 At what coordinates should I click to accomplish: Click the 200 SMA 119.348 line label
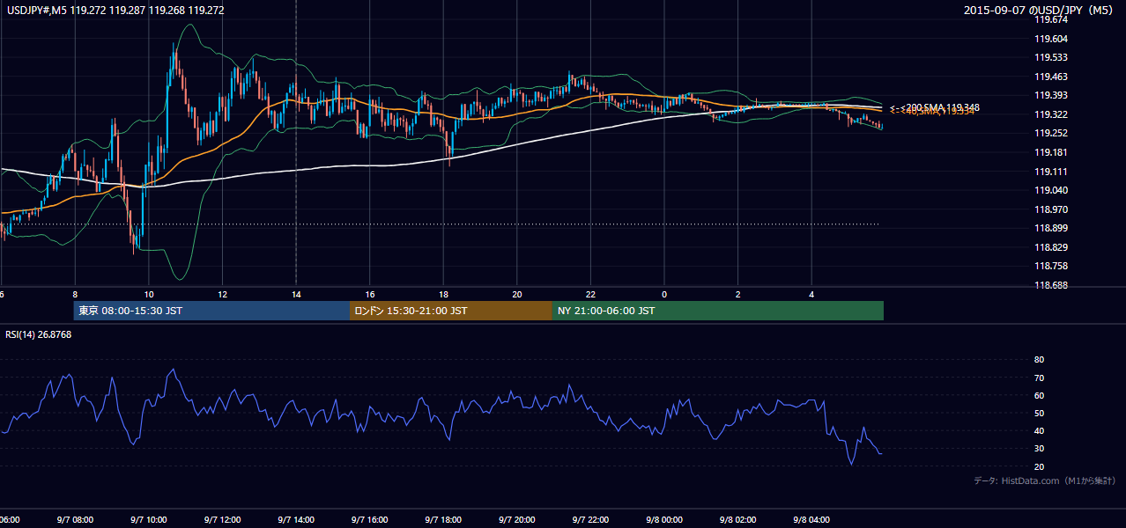click(934, 107)
